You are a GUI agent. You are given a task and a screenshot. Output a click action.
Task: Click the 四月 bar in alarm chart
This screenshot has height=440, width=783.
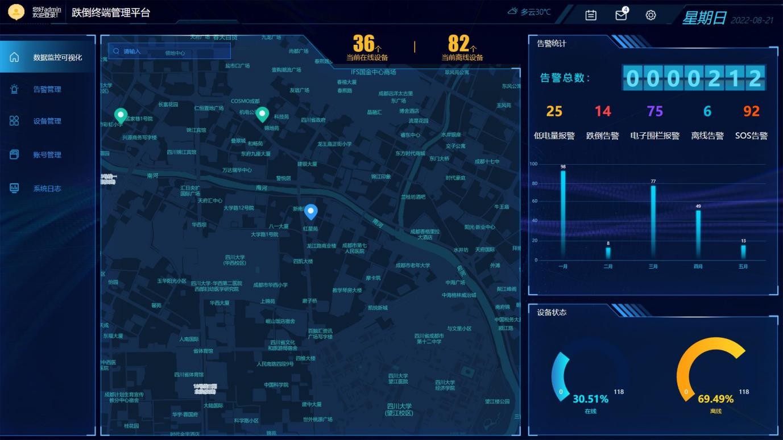[x=698, y=235]
